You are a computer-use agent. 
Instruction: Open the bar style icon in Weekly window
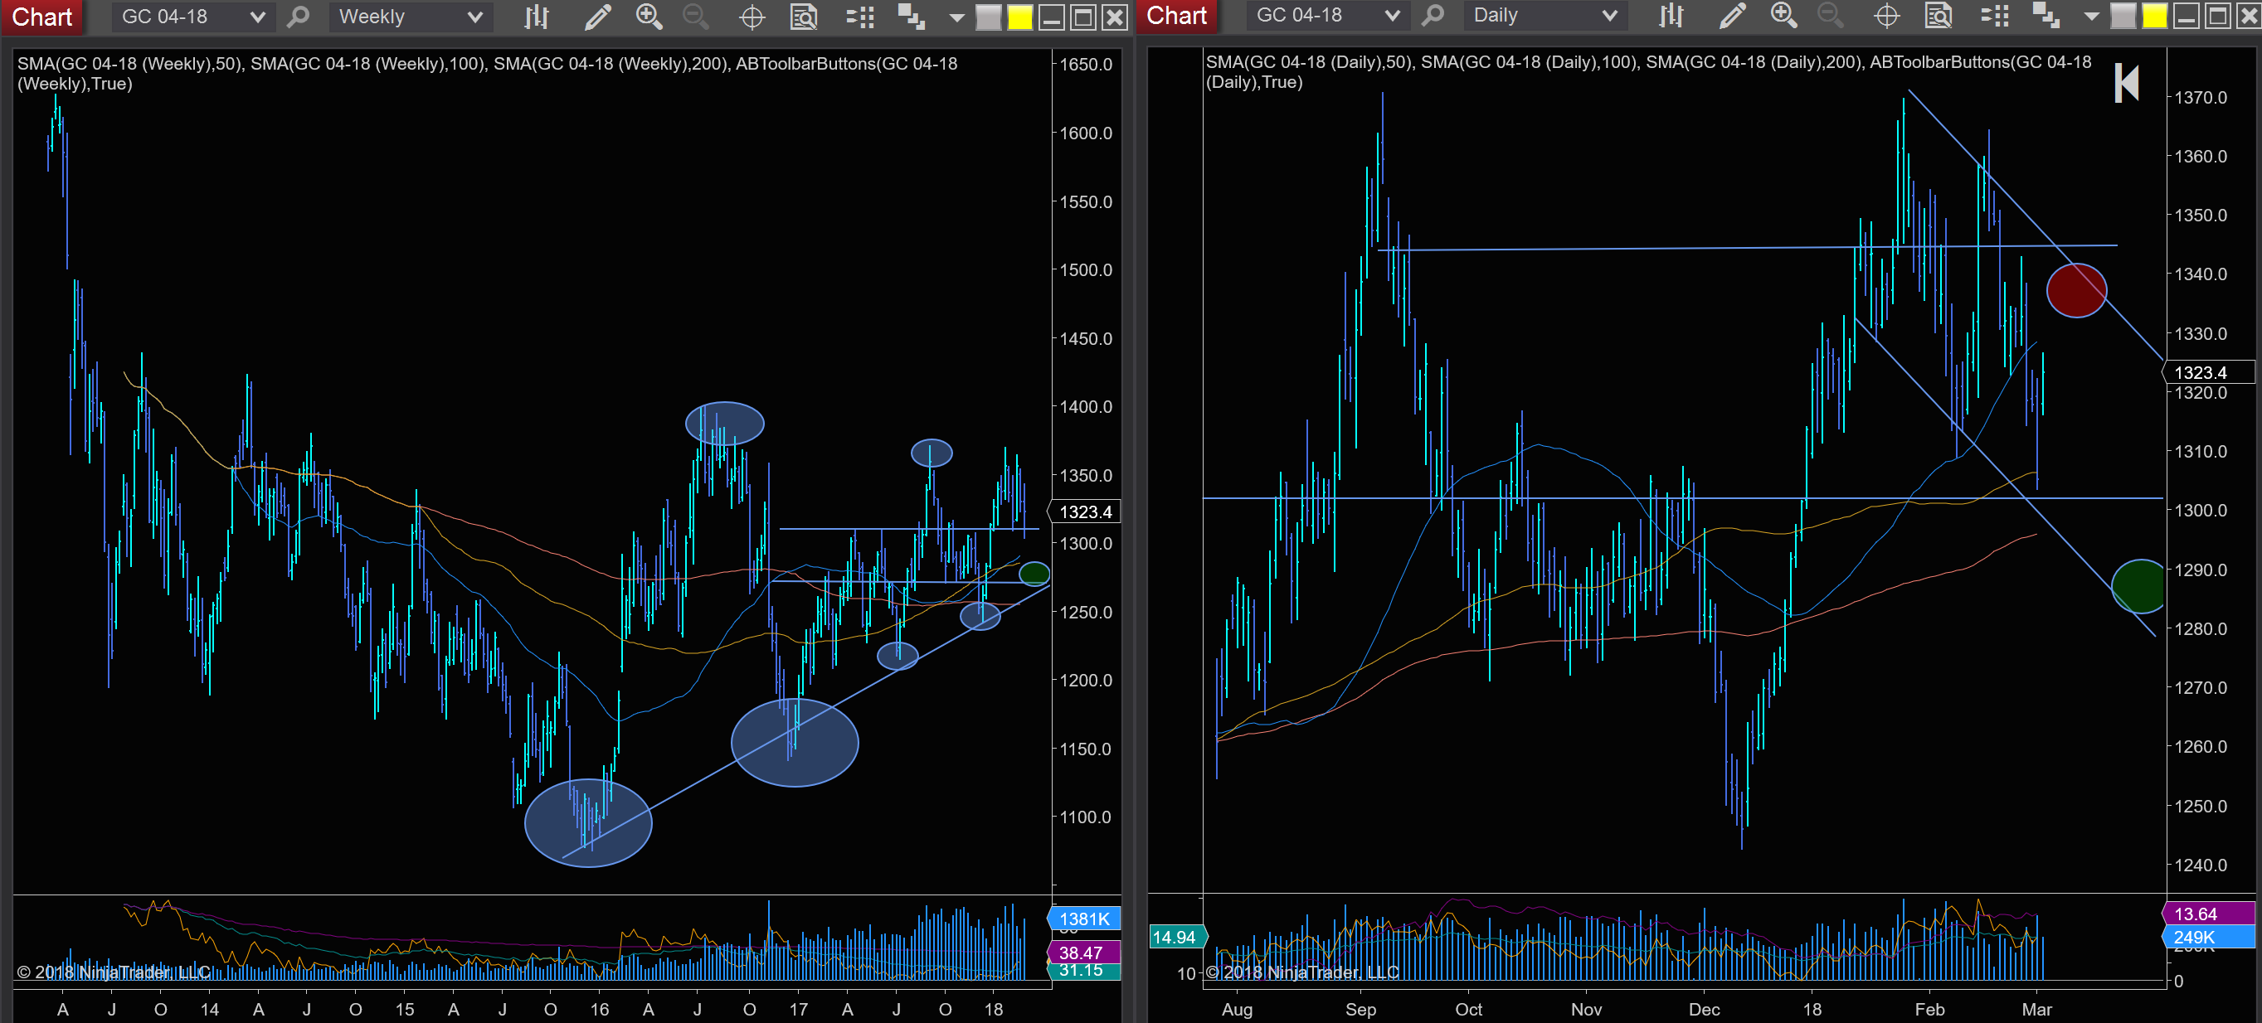pos(537,17)
